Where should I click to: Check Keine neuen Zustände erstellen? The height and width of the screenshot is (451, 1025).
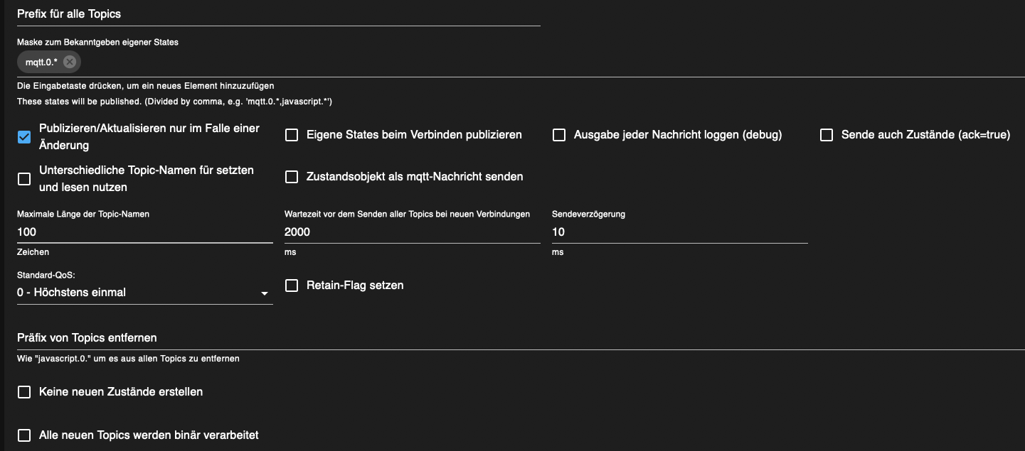24,392
